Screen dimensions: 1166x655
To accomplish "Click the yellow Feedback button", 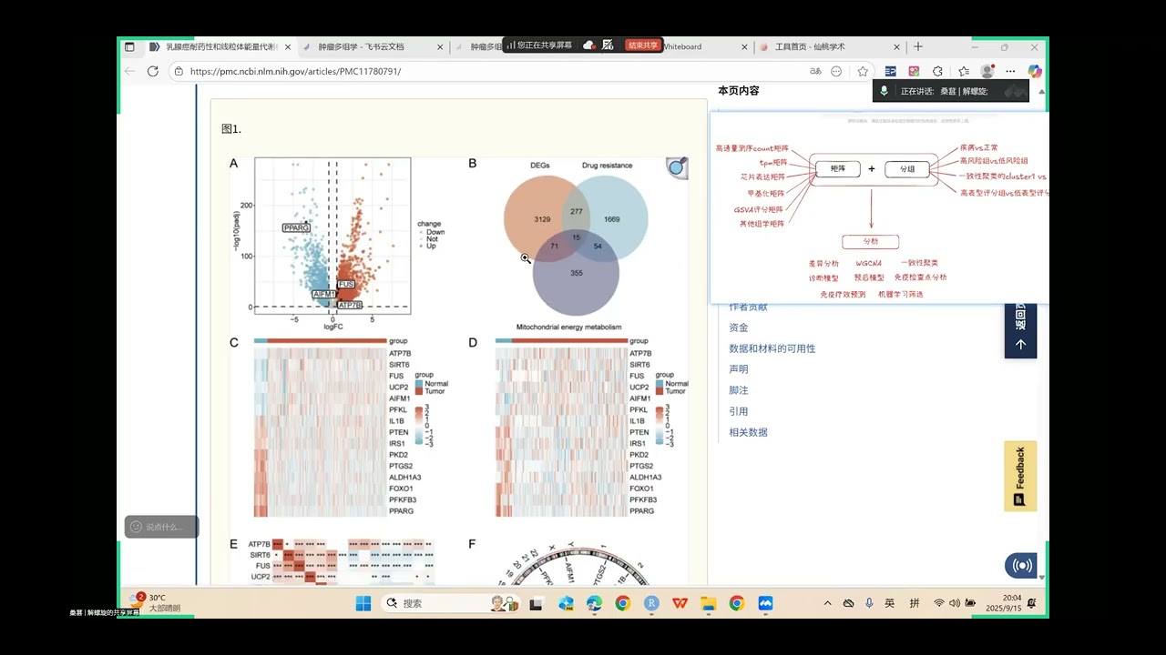I will (x=1020, y=477).
